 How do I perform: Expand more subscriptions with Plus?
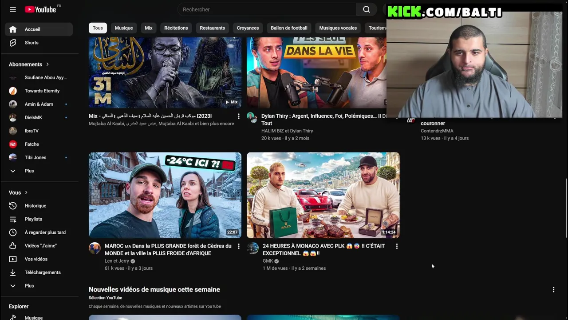pos(39,171)
